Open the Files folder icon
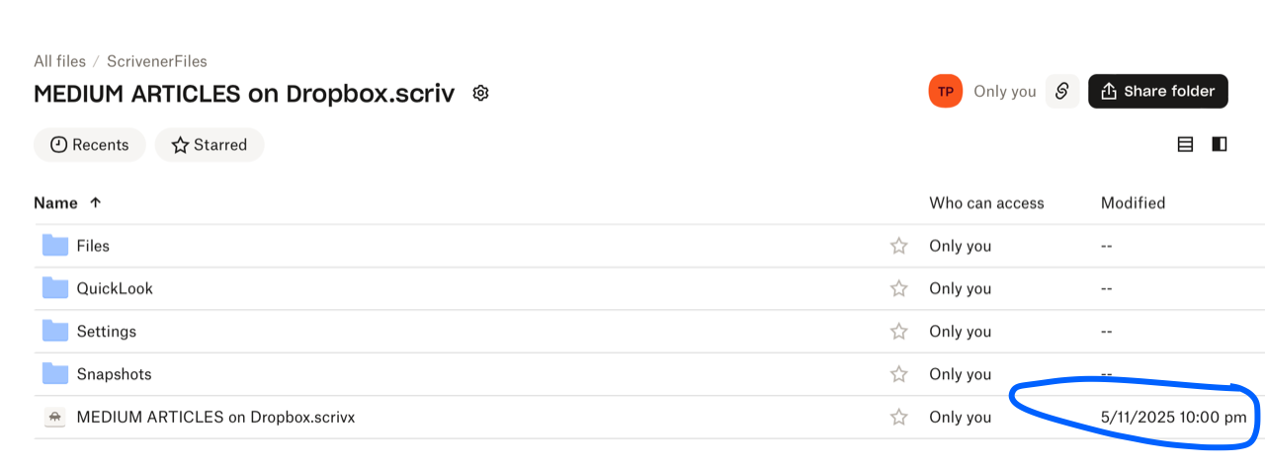Viewport: 1265px width, 466px height. (55, 245)
